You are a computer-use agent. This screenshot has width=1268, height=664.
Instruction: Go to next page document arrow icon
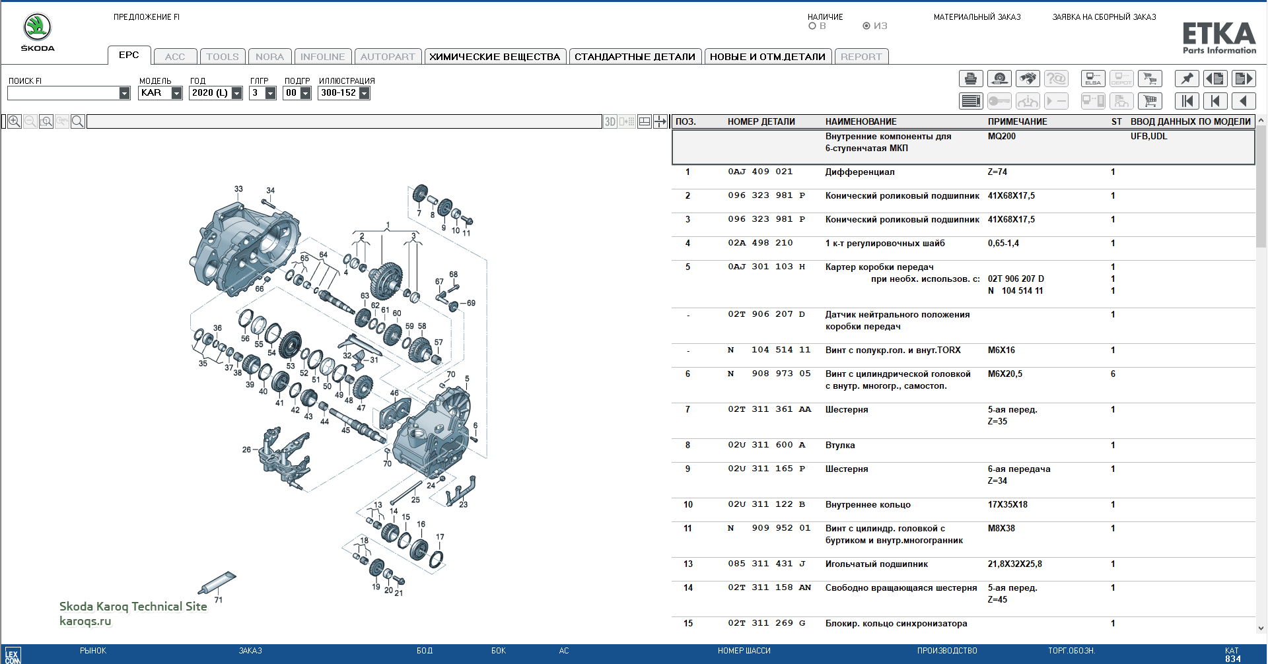pos(1243,79)
